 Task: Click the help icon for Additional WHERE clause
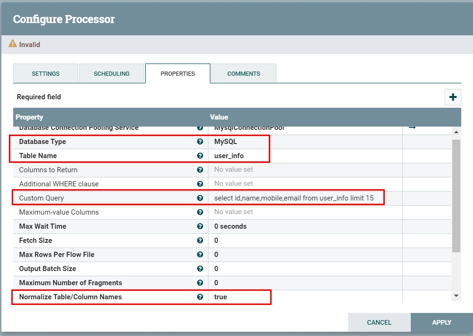point(200,184)
